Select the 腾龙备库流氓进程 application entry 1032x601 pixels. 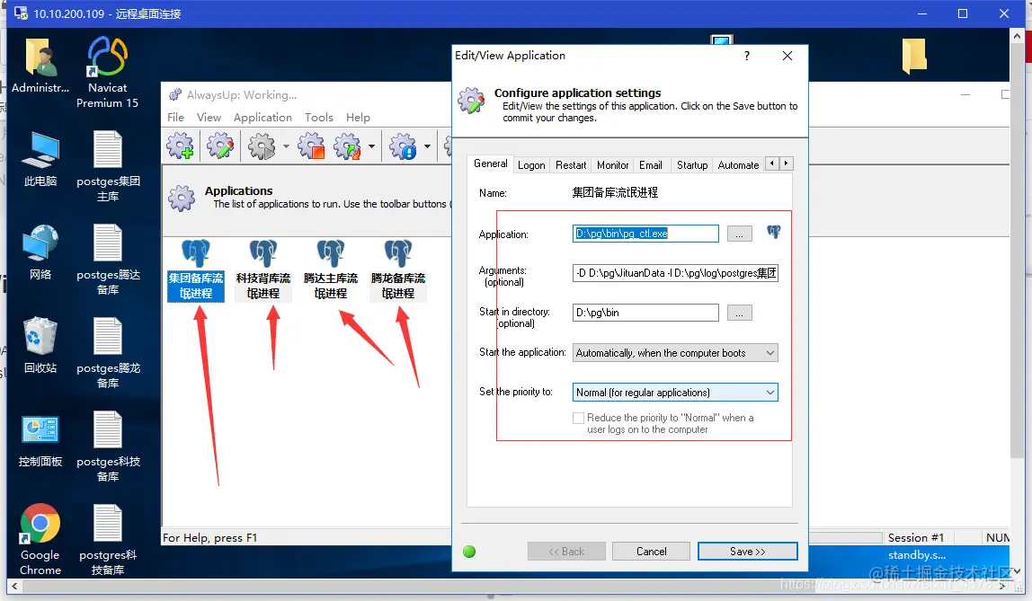pos(398,270)
